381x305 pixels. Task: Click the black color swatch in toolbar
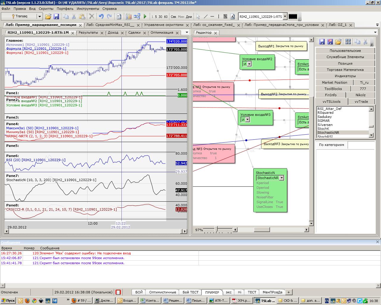coord(293,17)
